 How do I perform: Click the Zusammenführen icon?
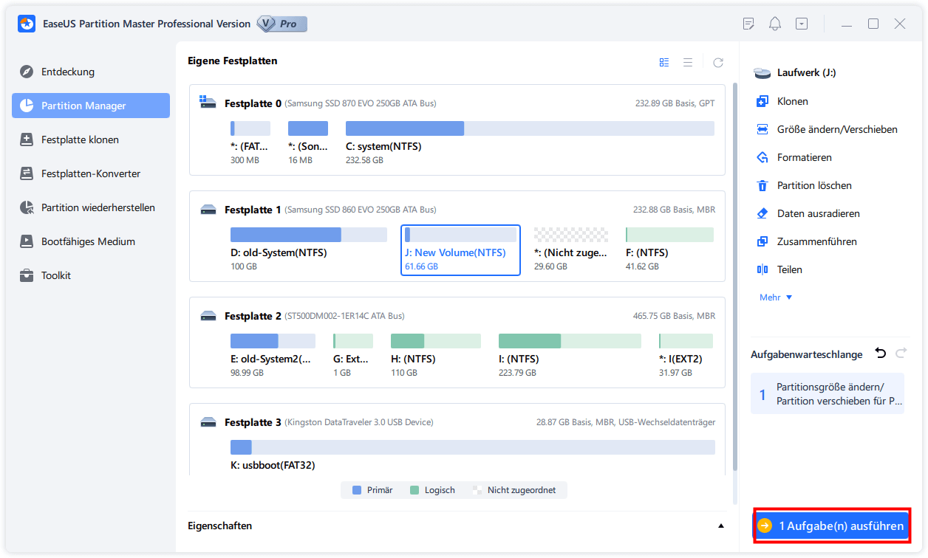pyautogui.click(x=762, y=241)
